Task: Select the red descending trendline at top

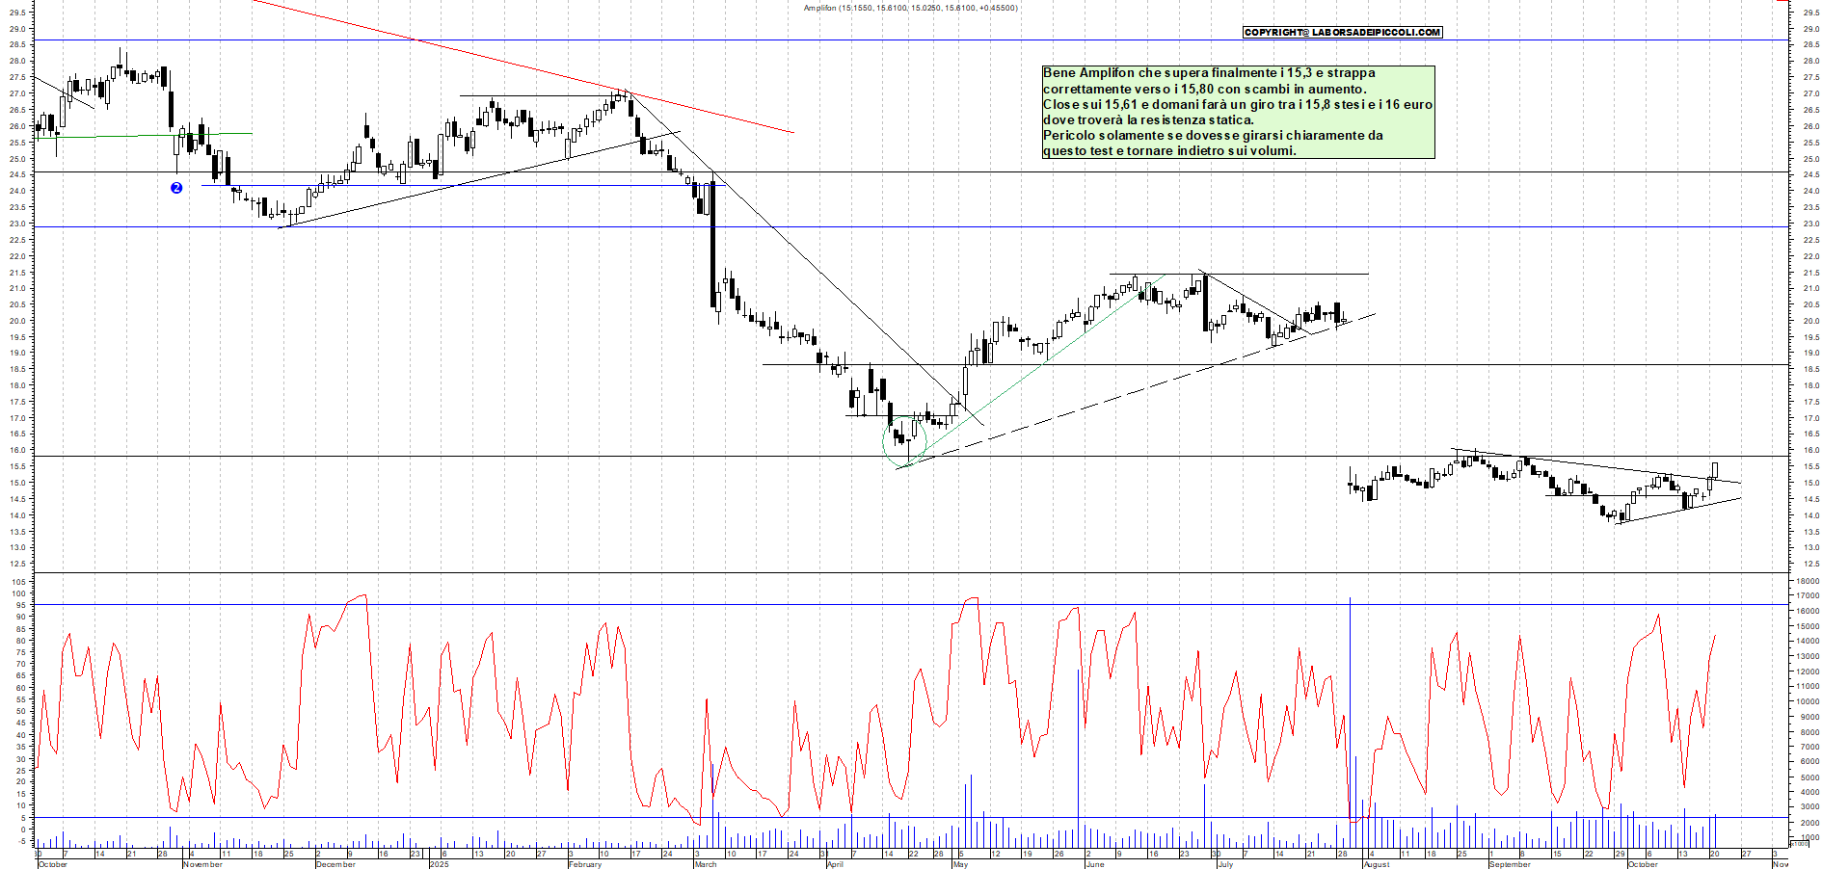Action: [x=521, y=66]
